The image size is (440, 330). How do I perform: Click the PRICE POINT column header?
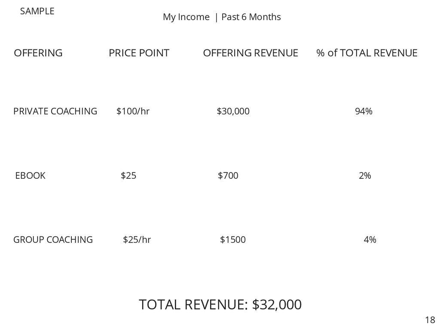tap(139, 53)
